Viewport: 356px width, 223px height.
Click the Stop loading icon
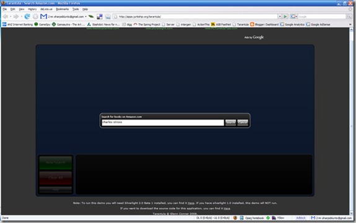pos(35,16)
